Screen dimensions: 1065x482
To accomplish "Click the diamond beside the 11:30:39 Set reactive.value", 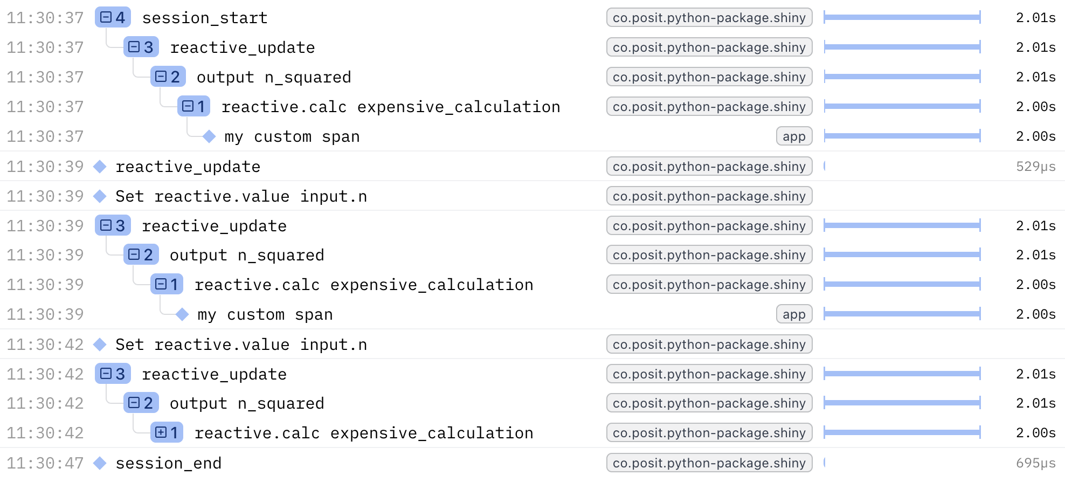I will (100, 196).
